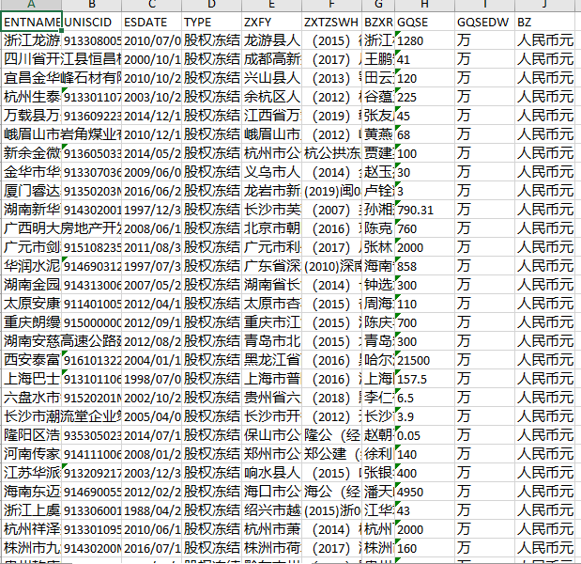Select cell with value 1280

tap(425, 40)
